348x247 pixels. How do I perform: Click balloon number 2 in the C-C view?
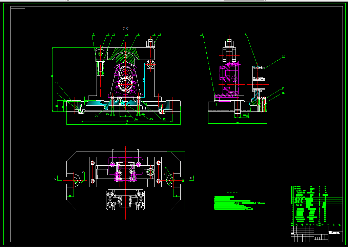click(x=108, y=35)
